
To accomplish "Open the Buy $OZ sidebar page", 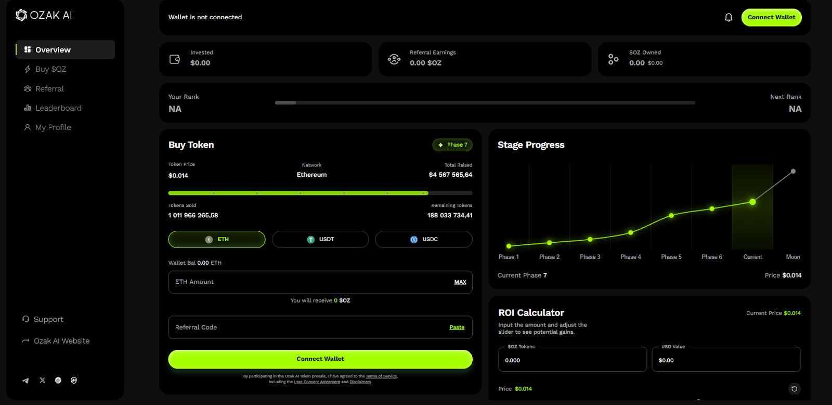I will (x=50, y=69).
